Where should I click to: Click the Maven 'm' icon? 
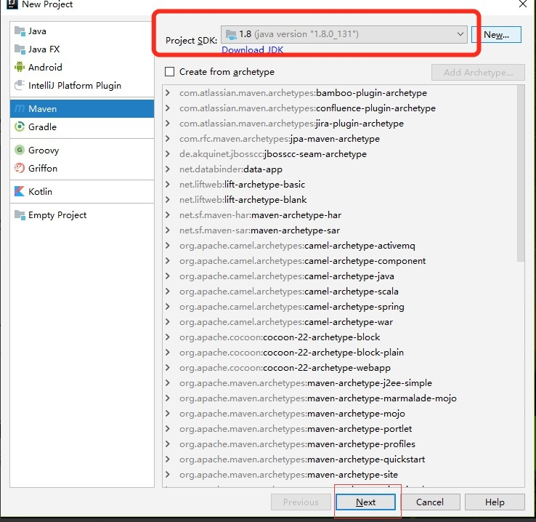click(20, 109)
